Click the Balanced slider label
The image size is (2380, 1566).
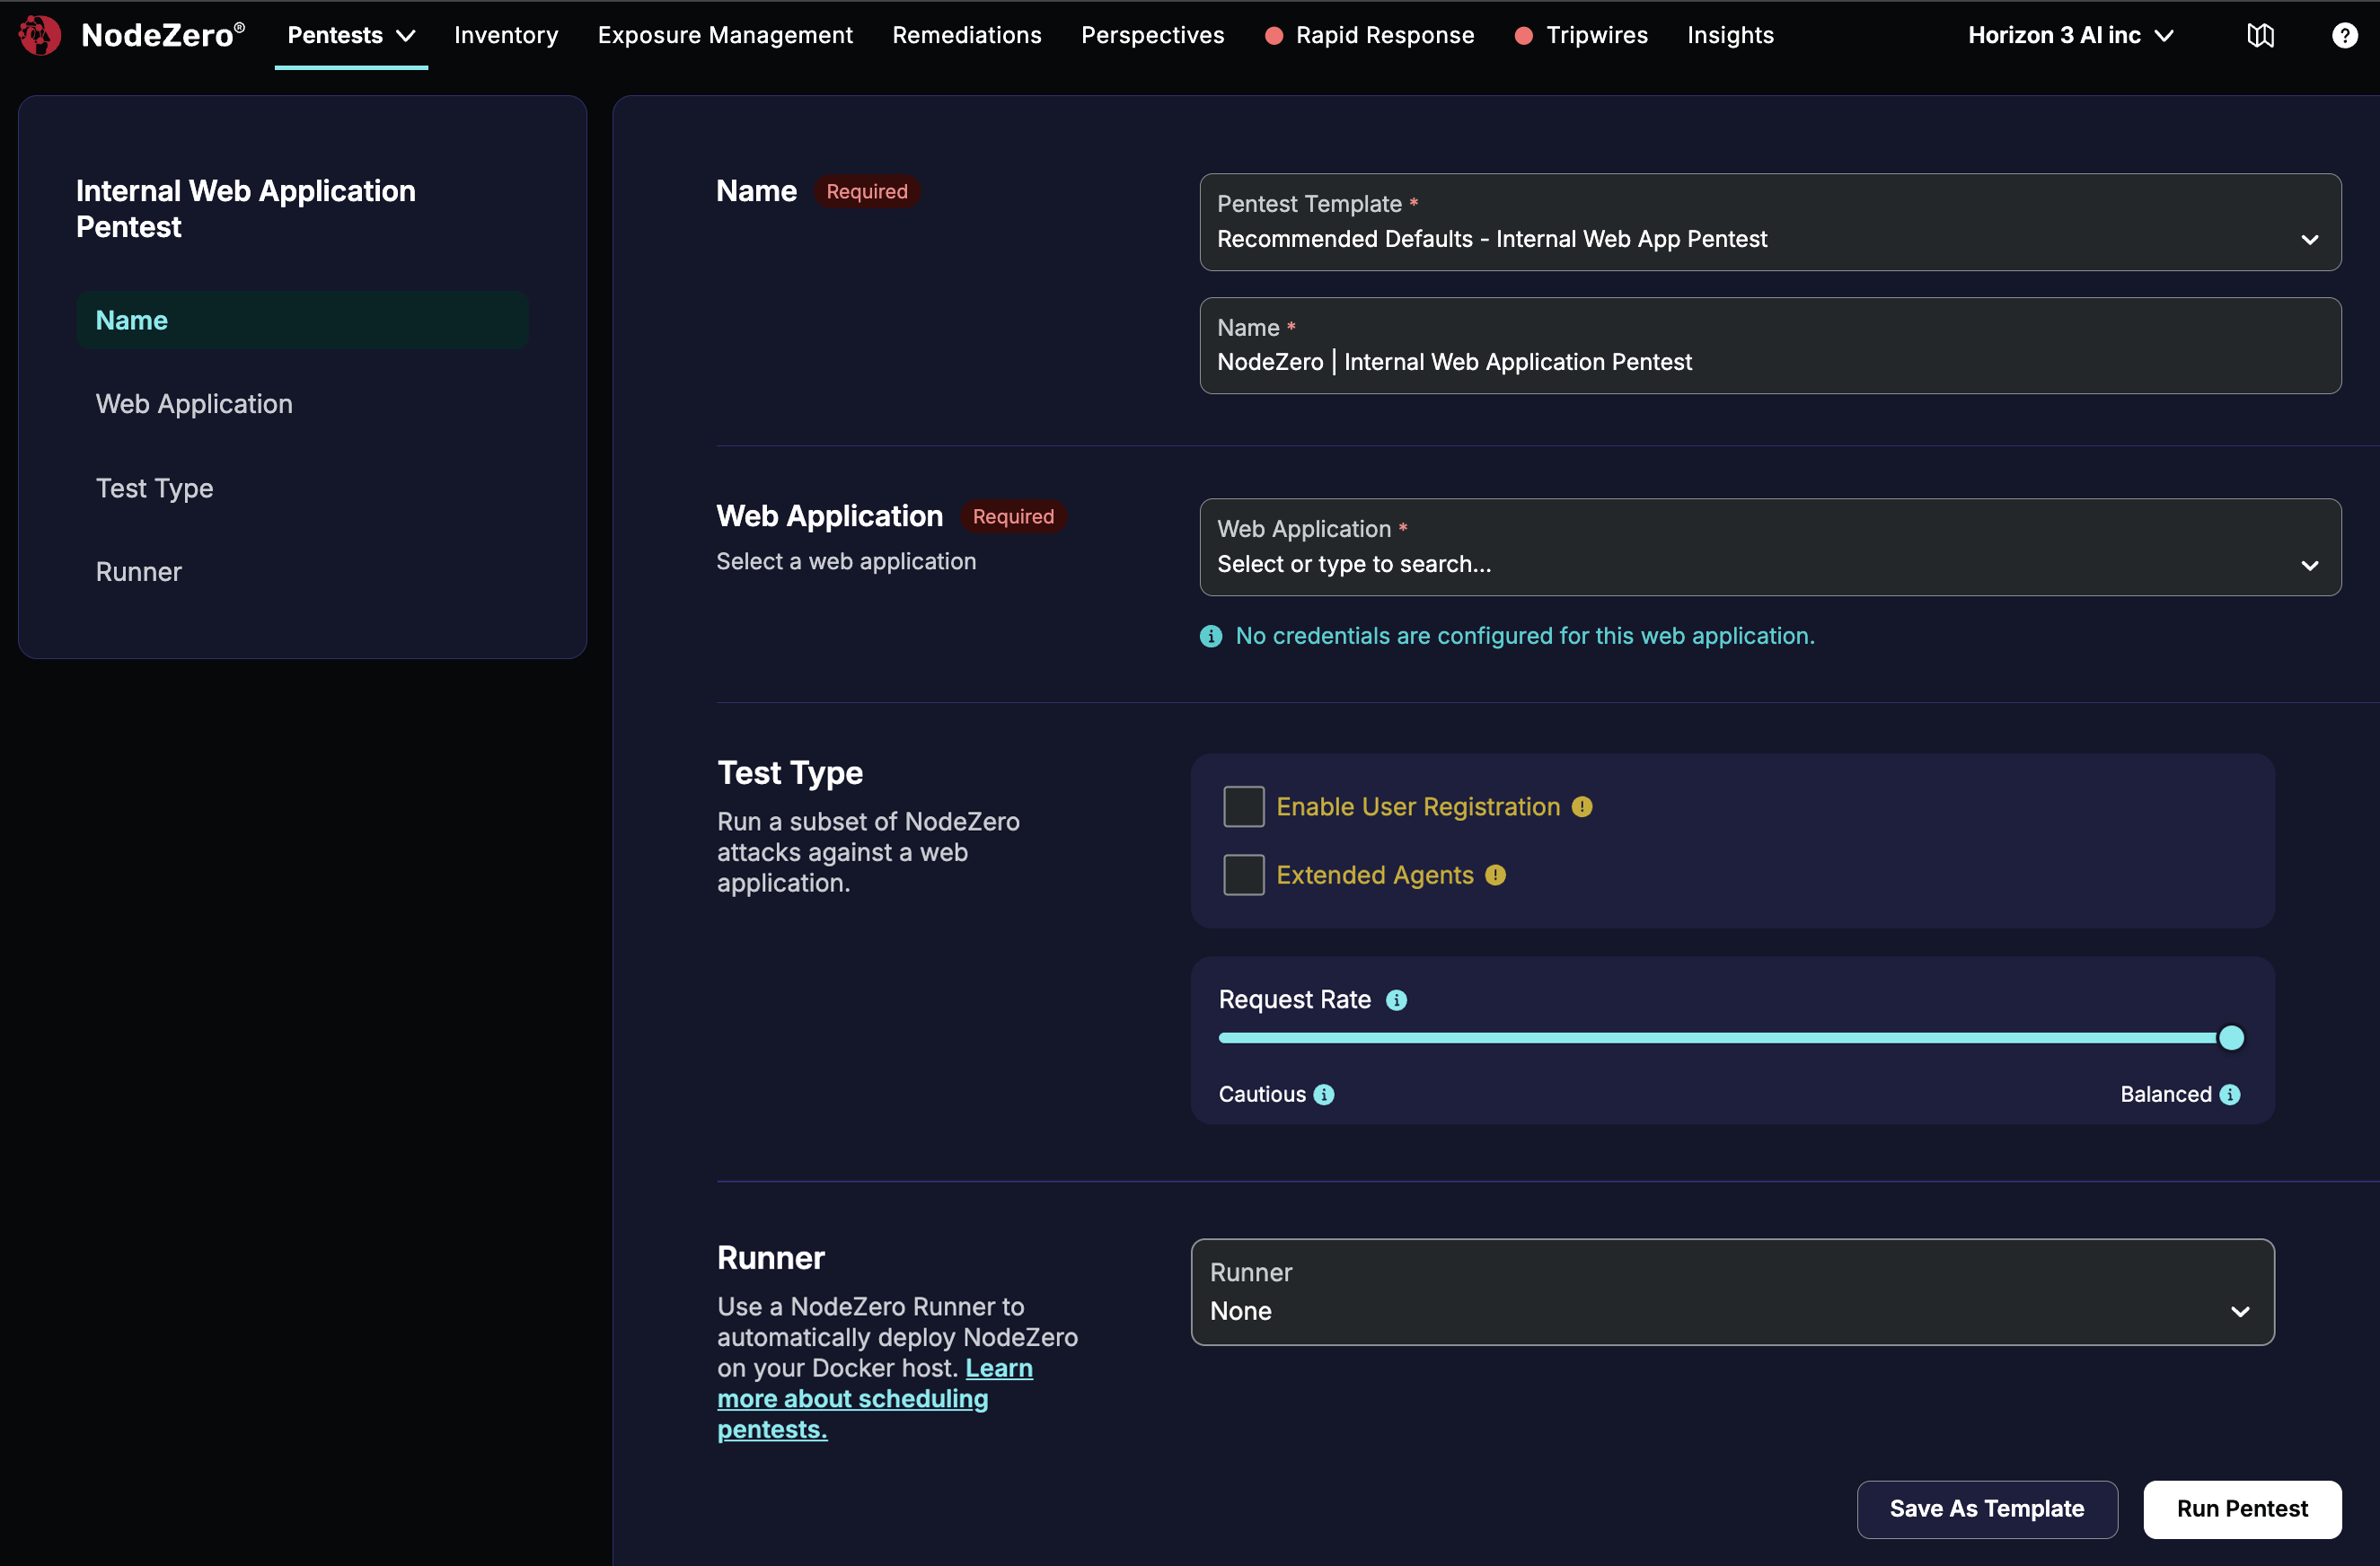[x=2165, y=1094]
